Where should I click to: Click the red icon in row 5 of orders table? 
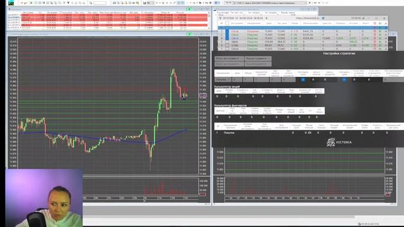(x=375, y=42)
